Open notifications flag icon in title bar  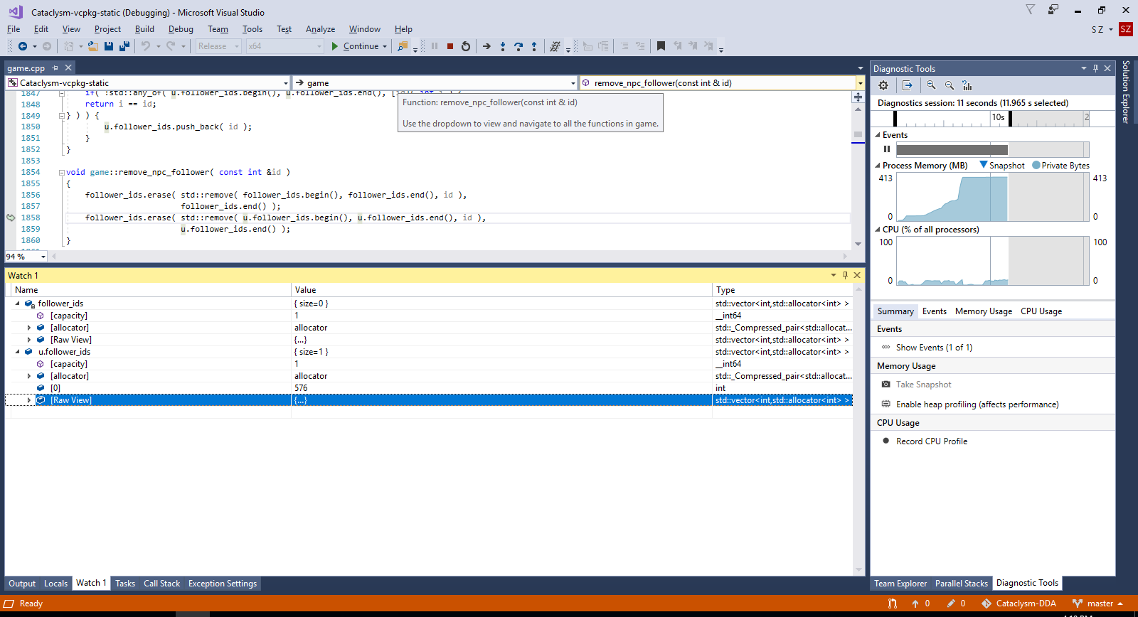(1030, 9)
